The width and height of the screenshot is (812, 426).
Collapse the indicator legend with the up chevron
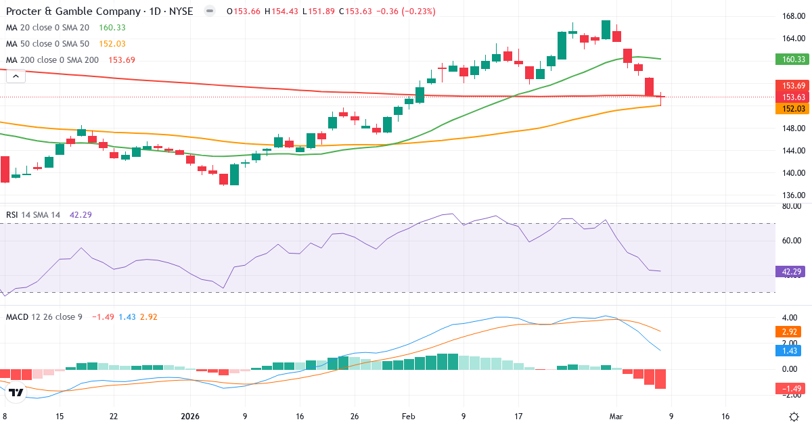[x=15, y=75]
